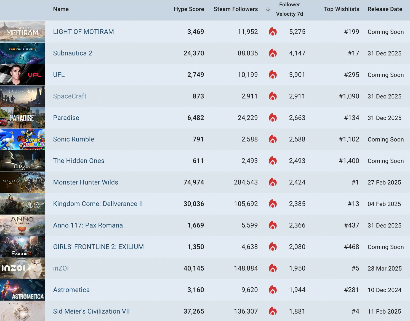
Task: Click the flame icon in The Hidden Ones row
Action: point(273,161)
